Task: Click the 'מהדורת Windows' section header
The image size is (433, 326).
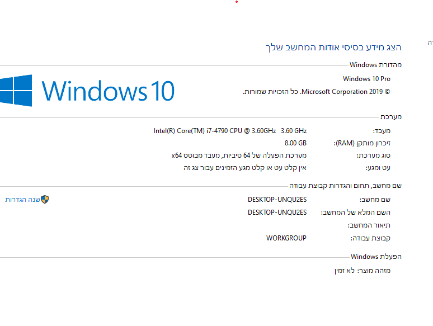Action: pyautogui.click(x=375, y=65)
